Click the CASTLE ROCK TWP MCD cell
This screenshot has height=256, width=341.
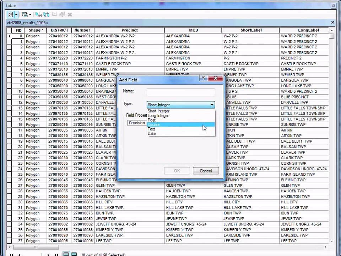pyautogui.click(x=193, y=64)
